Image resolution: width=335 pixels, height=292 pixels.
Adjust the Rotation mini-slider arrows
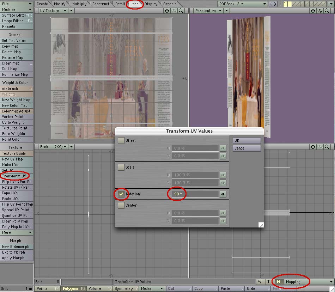tap(223, 194)
